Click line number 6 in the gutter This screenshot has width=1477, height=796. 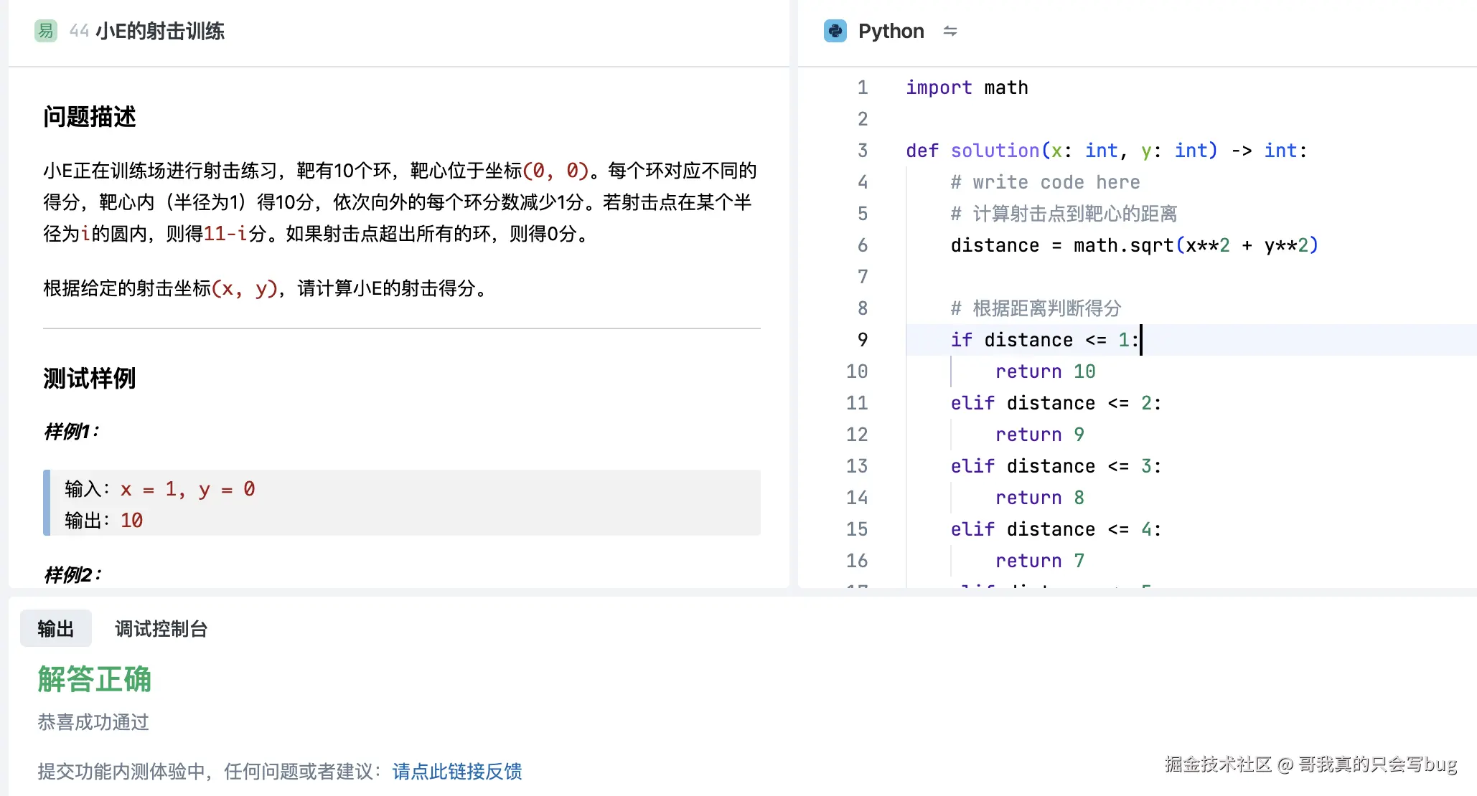click(x=861, y=245)
